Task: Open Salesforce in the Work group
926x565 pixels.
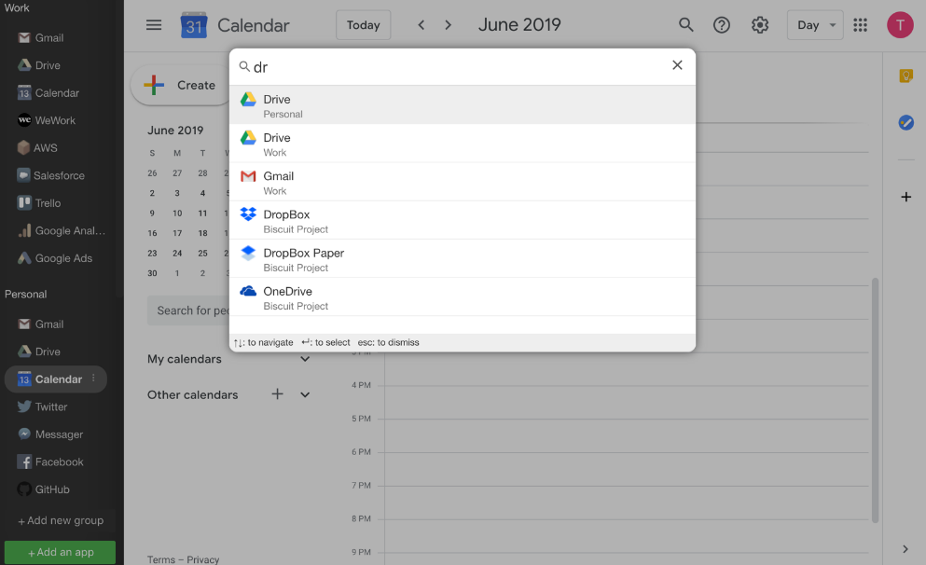Action: pos(58,175)
